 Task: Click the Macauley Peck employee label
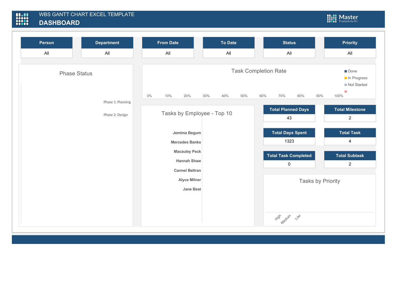[x=187, y=151]
